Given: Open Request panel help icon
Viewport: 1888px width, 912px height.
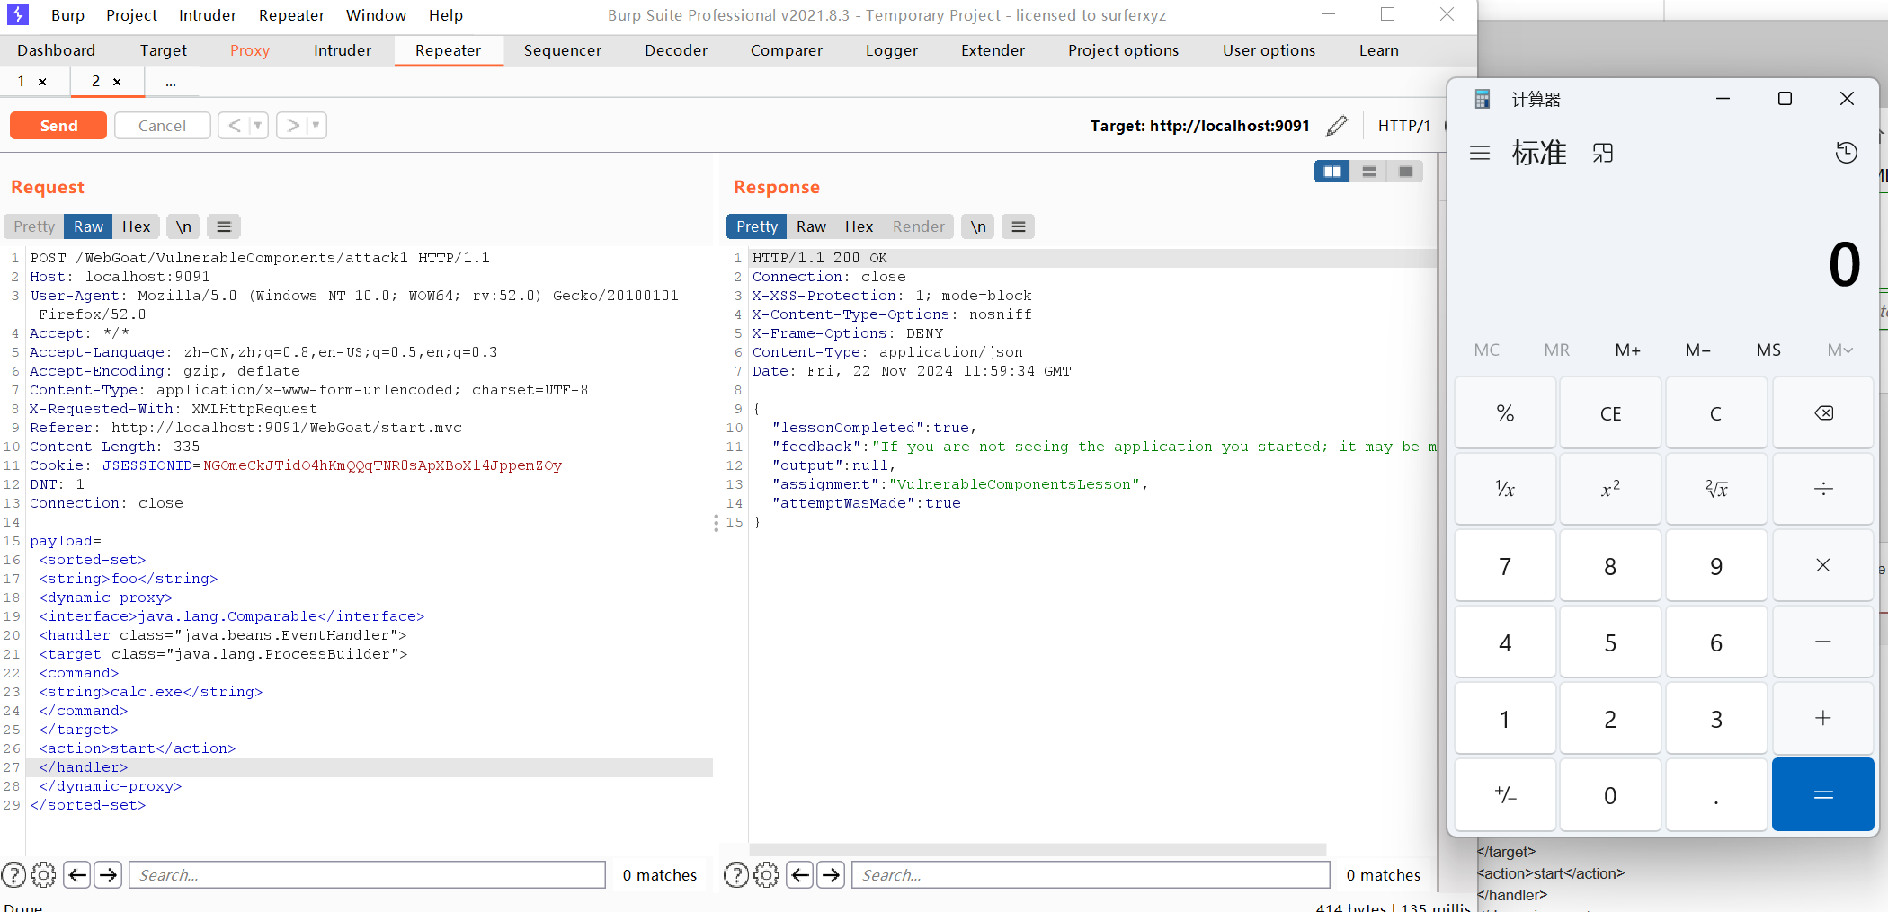Looking at the screenshot, I should tap(13, 874).
